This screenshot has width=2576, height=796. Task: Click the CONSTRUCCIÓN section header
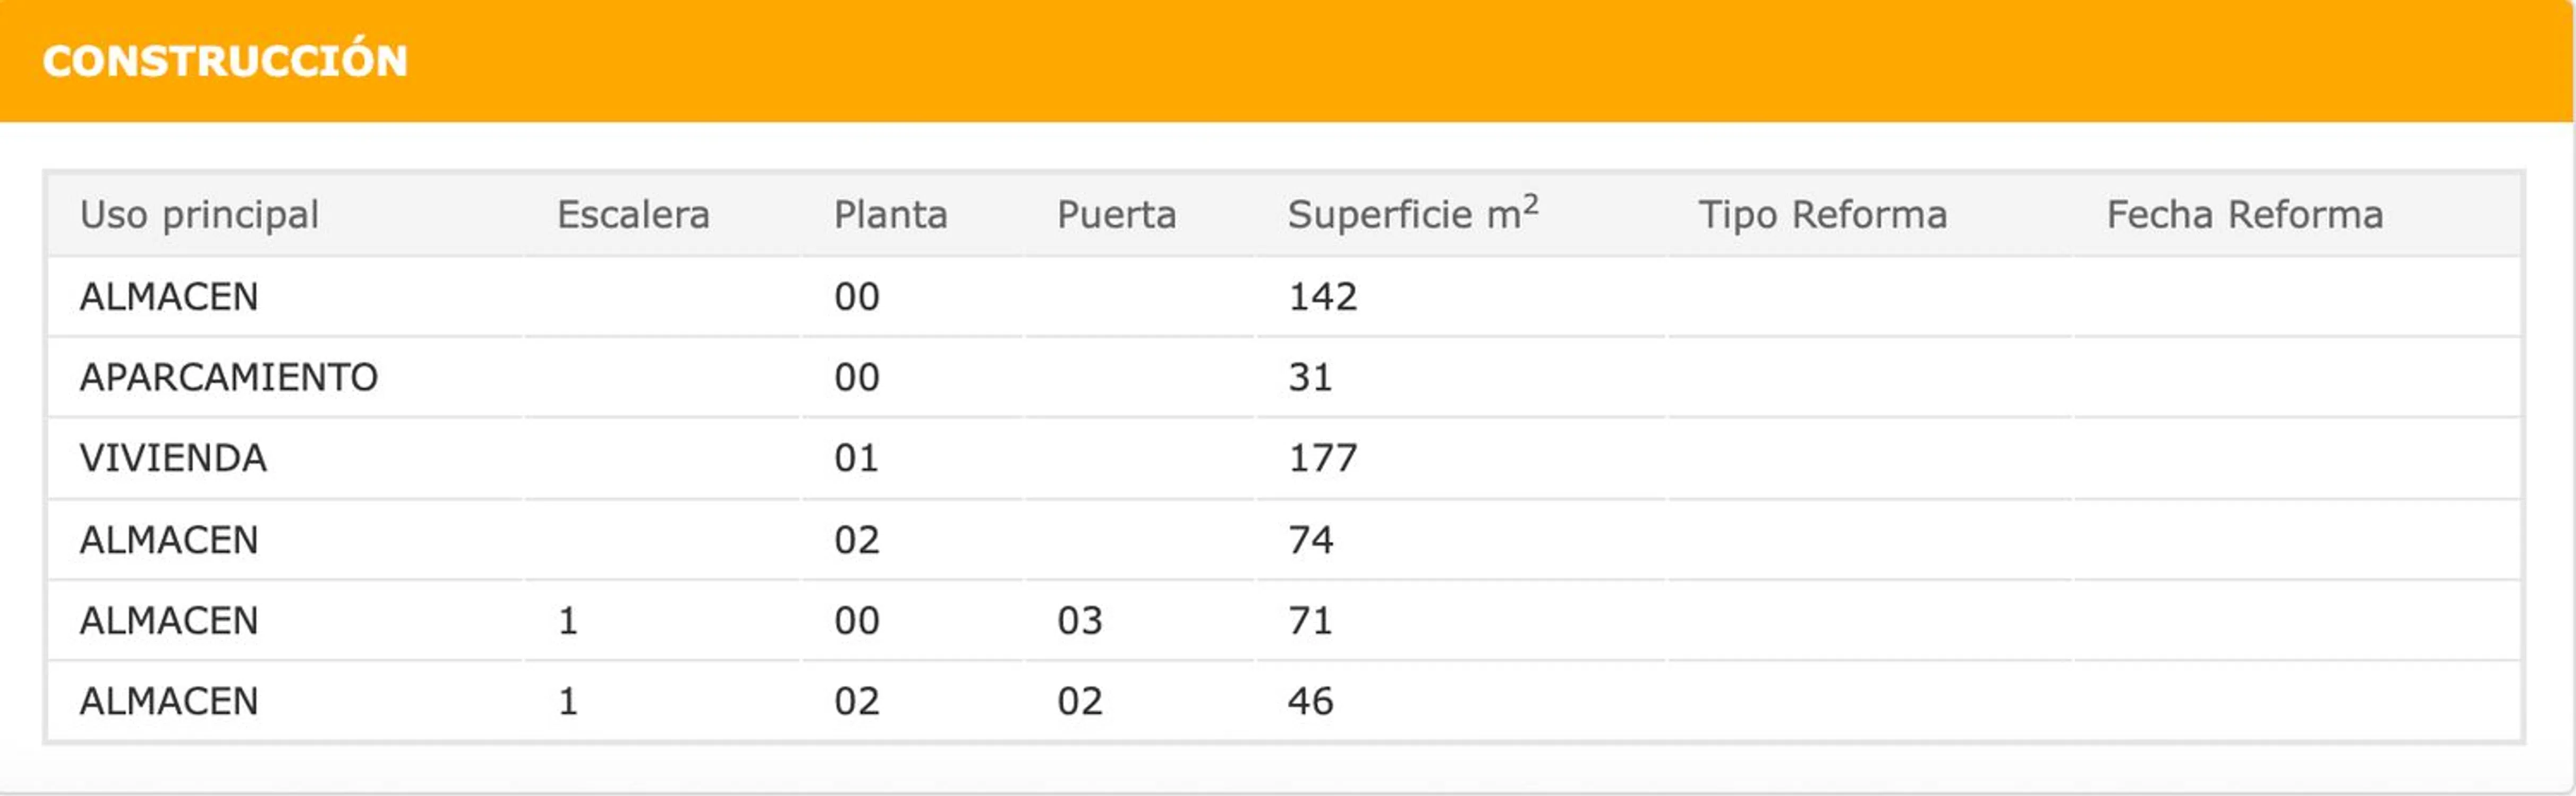tap(225, 61)
